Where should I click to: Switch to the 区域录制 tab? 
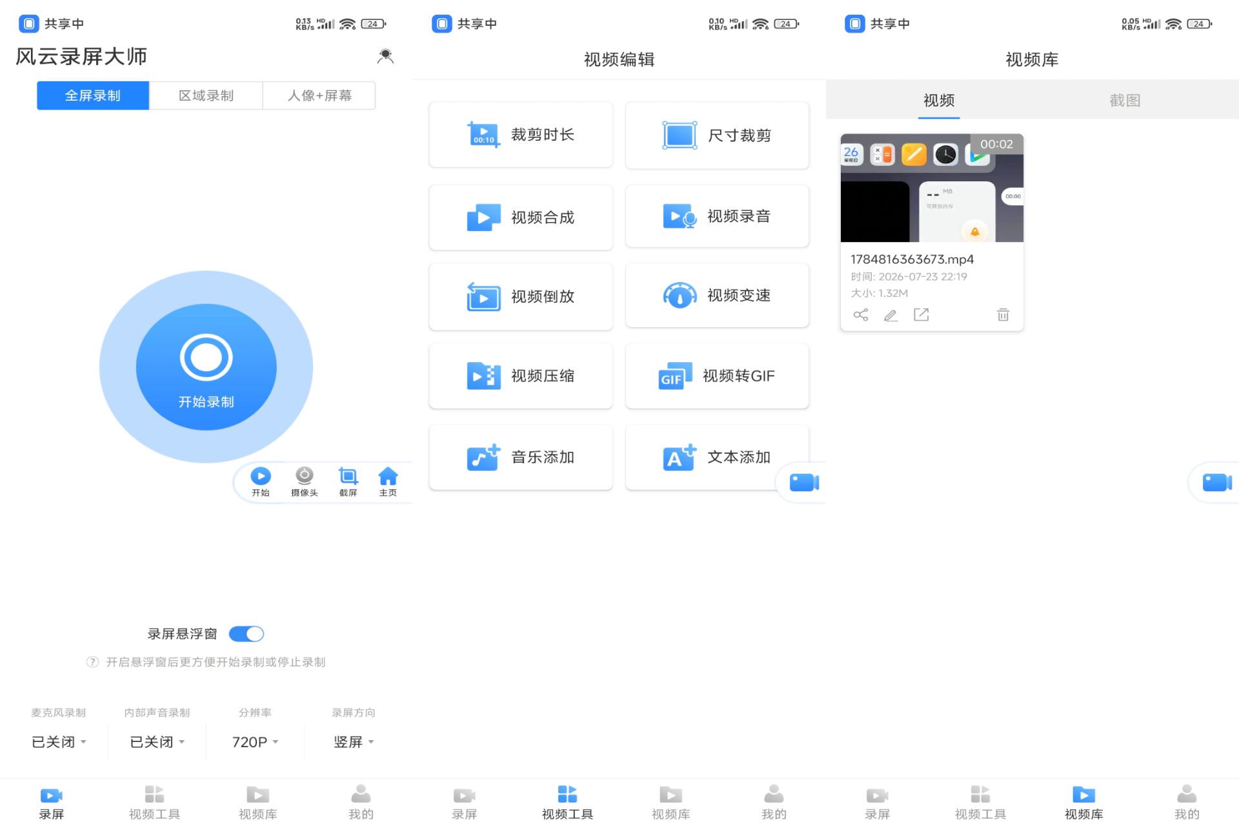point(206,96)
